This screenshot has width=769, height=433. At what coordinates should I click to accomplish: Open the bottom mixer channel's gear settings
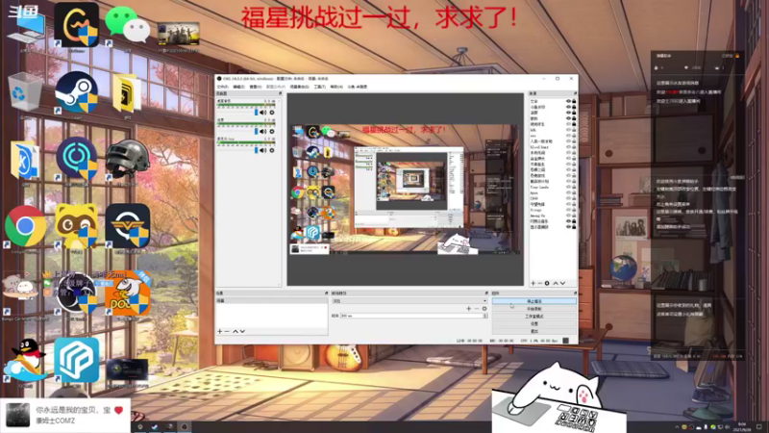(x=272, y=150)
